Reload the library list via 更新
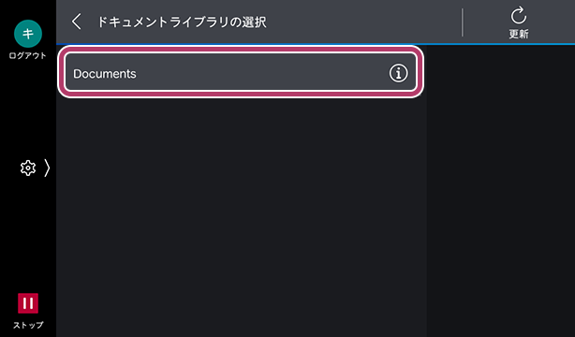This screenshot has height=337, width=575. coord(519,22)
